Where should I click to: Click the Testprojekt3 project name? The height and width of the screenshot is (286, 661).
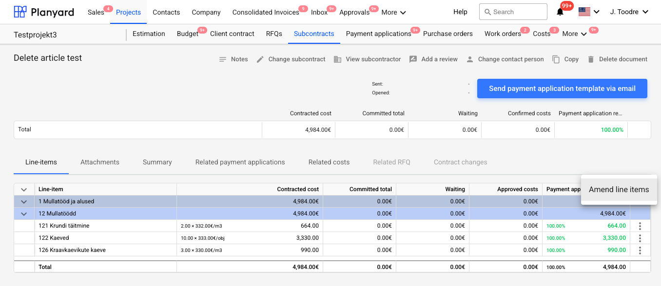(35, 35)
